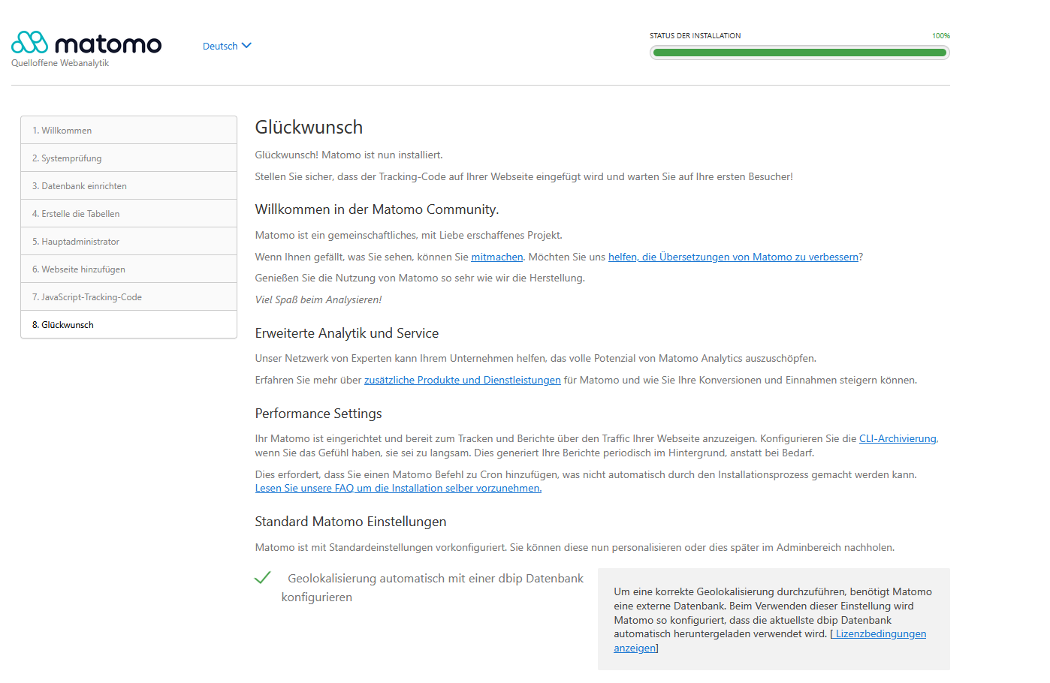This screenshot has width=1050, height=683.
Task: Select step 5. Hauptadministrator
Action: 129,242
